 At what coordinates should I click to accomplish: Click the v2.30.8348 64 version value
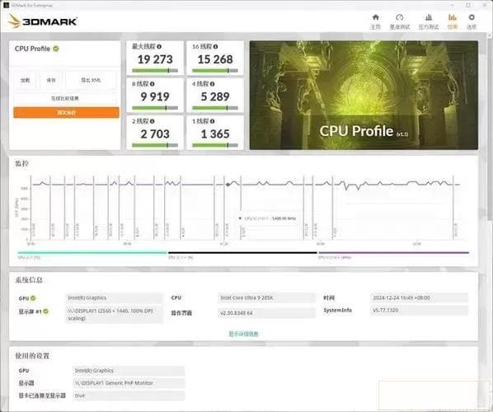point(266,313)
